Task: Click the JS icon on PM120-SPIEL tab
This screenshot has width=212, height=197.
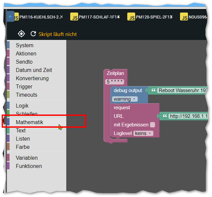Action: 131,17
